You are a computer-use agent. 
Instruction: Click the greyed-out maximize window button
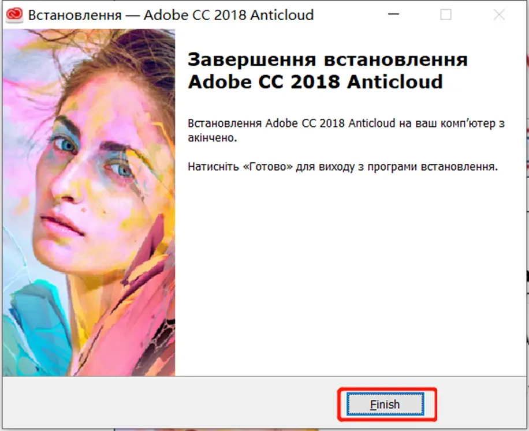[446, 15]
